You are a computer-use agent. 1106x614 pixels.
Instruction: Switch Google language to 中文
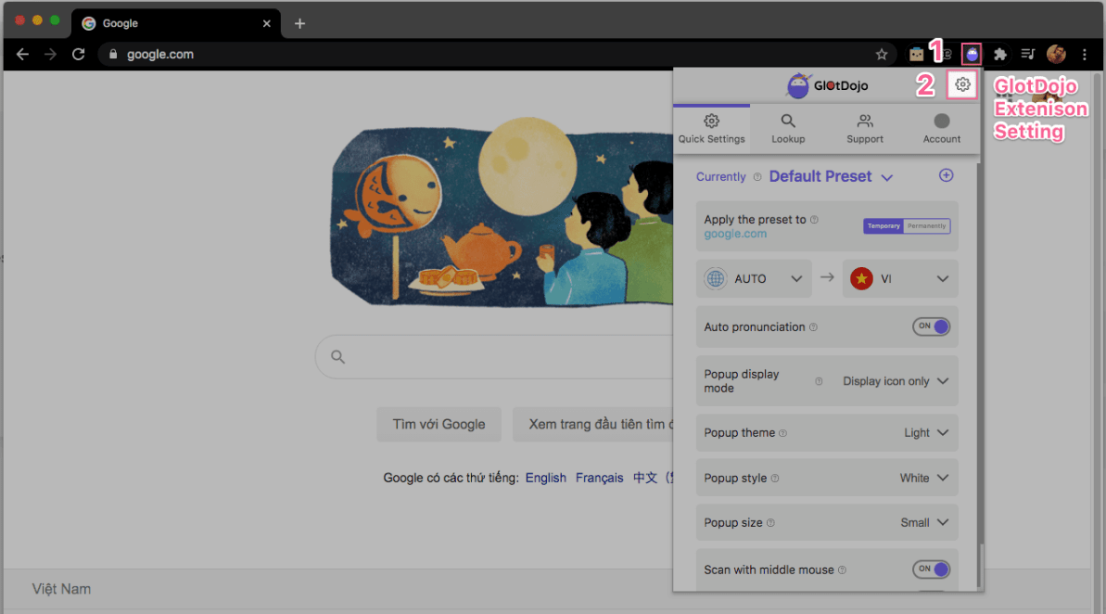(644, 478)
